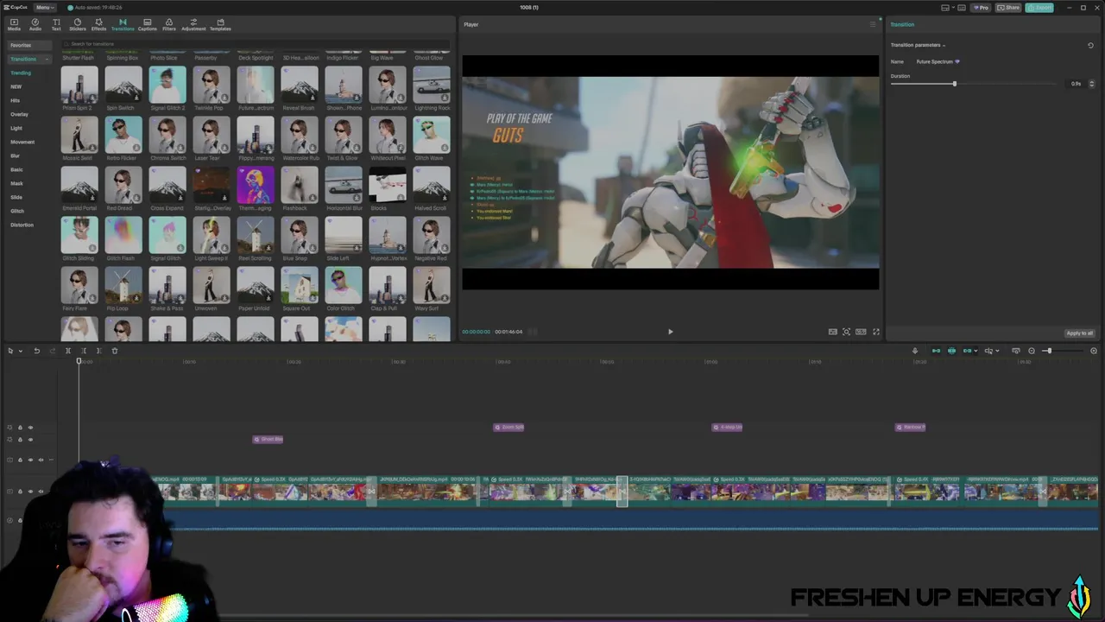Open the Text panel

56,24
